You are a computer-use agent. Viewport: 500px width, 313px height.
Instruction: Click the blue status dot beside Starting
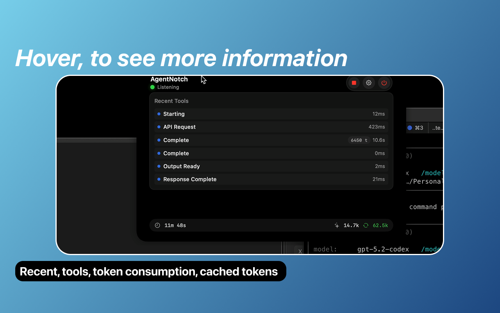[159, 114]
